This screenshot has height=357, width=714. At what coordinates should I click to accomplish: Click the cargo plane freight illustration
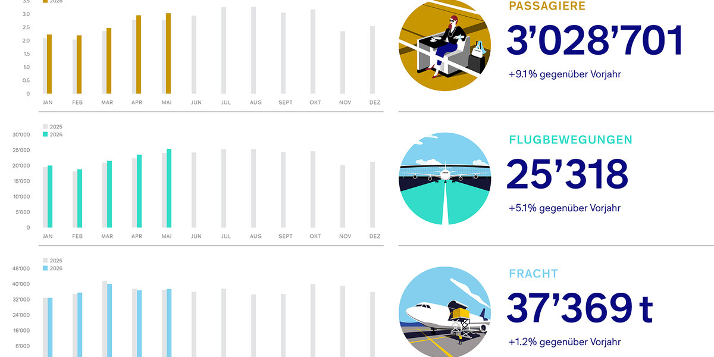(445, 312)
